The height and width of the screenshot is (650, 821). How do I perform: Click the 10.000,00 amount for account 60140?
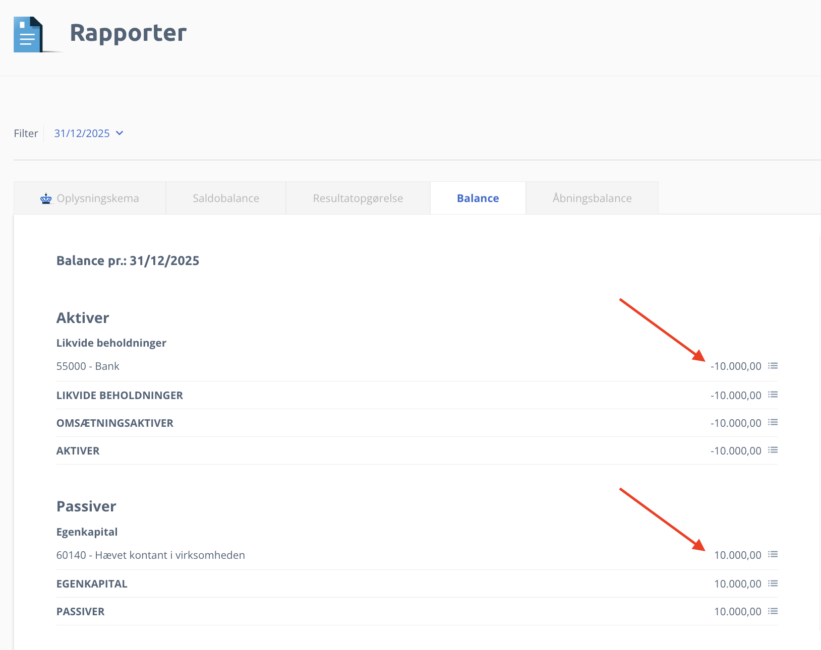[737, 555]
